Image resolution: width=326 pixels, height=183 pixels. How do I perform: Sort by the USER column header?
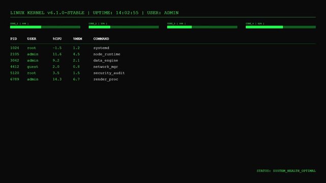pos(32,39)
